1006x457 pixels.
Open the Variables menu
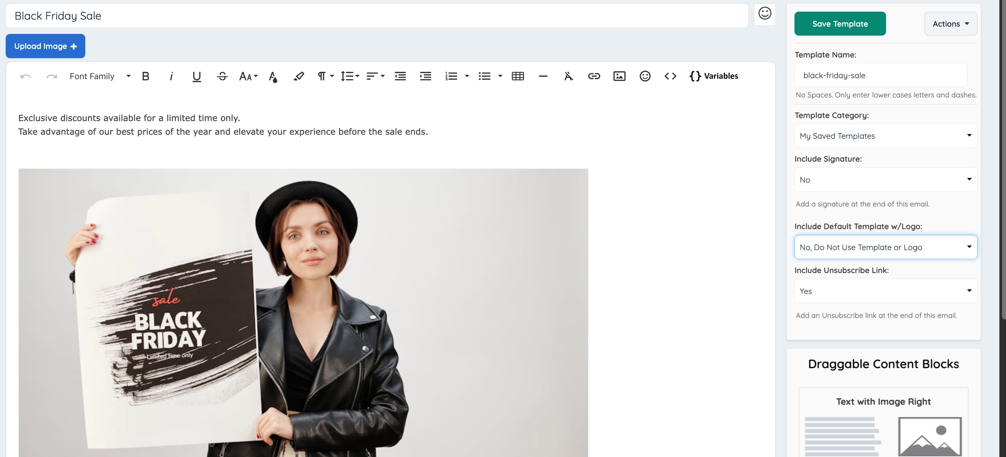coord(714,76)
